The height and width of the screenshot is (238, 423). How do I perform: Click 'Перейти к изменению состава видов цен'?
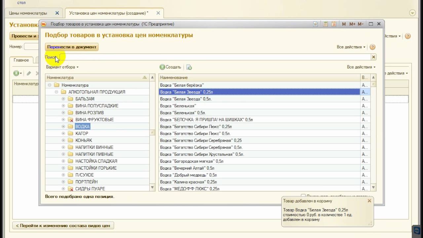(x=63, y=226)
